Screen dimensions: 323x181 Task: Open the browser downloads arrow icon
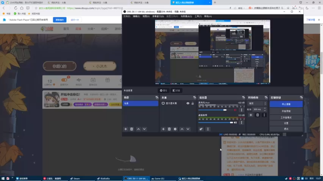click(x=288, y=8)
